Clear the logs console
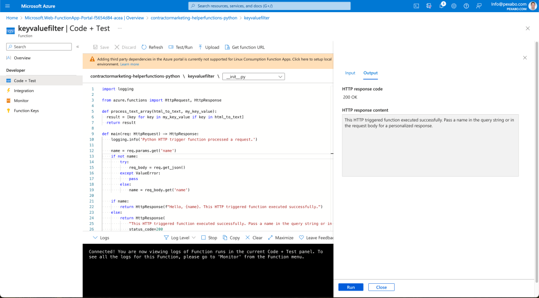Screen dimensions: 539x298 (x=253, y=237)
